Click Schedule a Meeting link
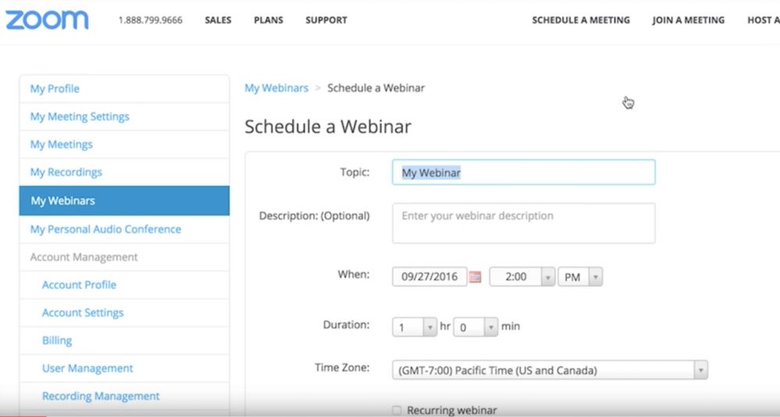 pyautogui.click(x=580, y=20)
